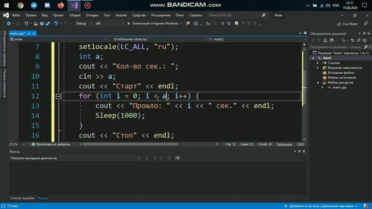Screen dimensions: 372x209
Task: Open the Проект menu
Action: tap(58, 15)
